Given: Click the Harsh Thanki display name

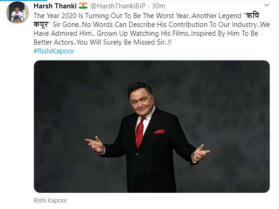Looking at the screenshot, I should tap(55, 6).
